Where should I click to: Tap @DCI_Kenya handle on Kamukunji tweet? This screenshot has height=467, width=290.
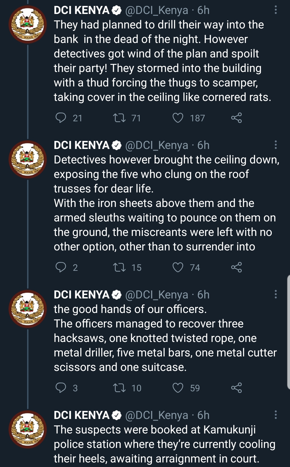pyautogui.click(x=157, y=415)
